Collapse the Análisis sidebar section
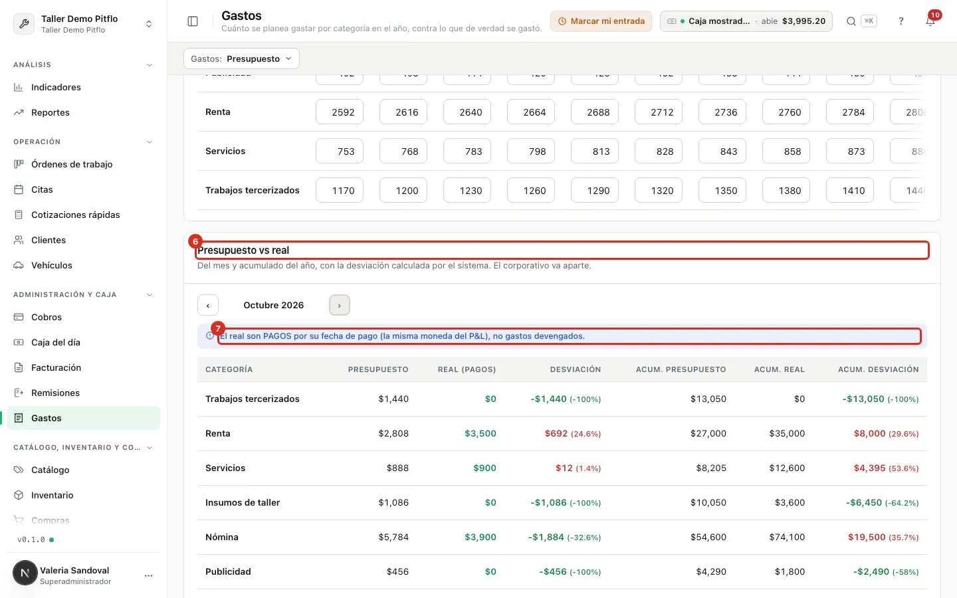The width and height of the screenshot is (957, 598). point(150,65)
